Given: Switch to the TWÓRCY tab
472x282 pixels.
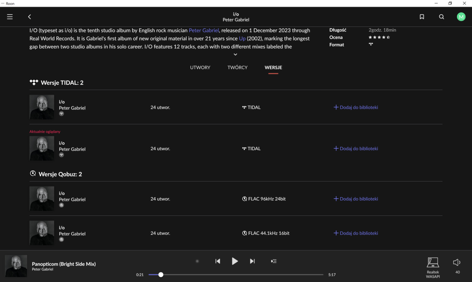Looking at the screenshot, I should click(237, 67).
